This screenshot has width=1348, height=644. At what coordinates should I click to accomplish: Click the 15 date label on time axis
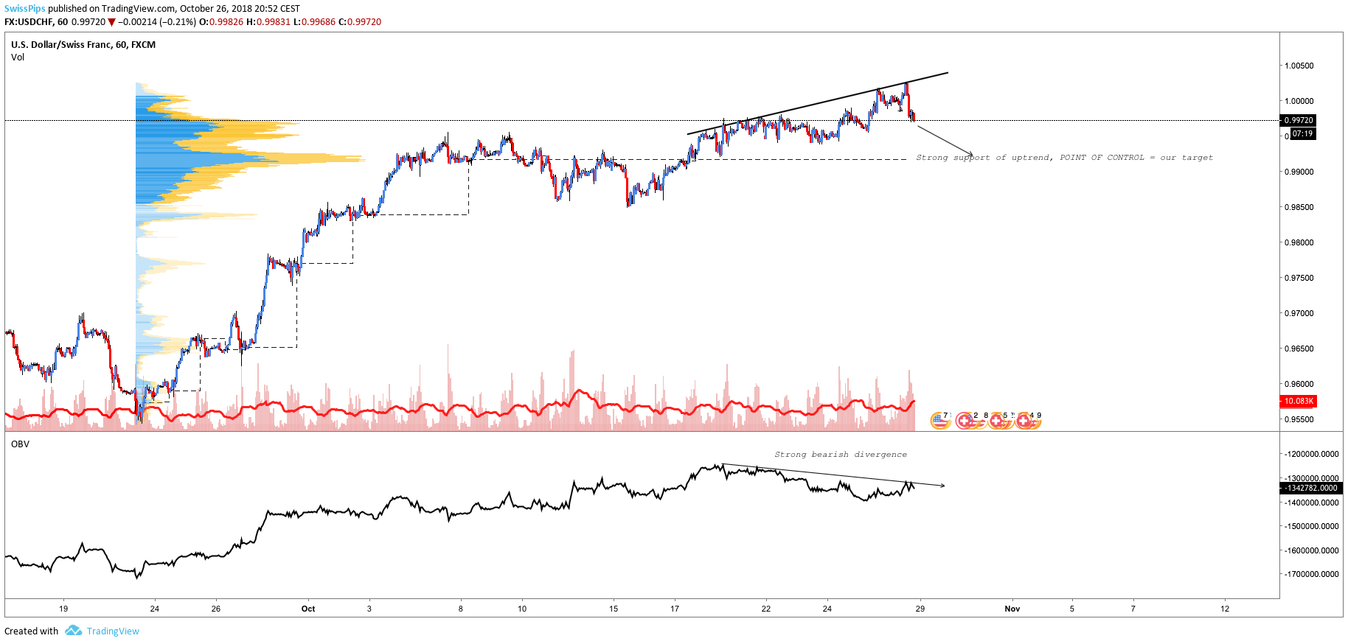coord(614,609)
